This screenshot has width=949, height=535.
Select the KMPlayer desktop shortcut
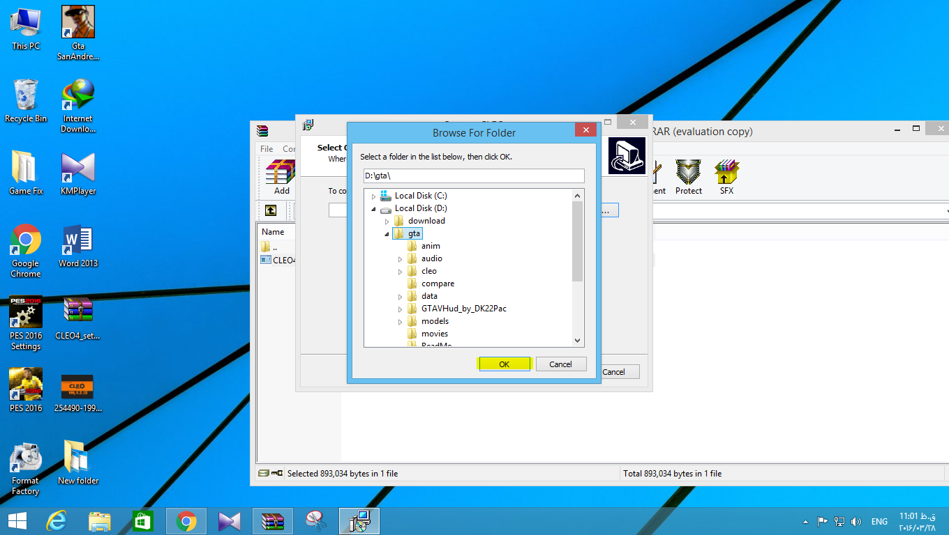coord(78,173)
